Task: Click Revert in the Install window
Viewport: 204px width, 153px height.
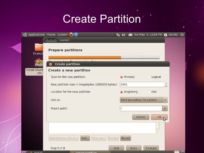Action: (x=126, y=138)
